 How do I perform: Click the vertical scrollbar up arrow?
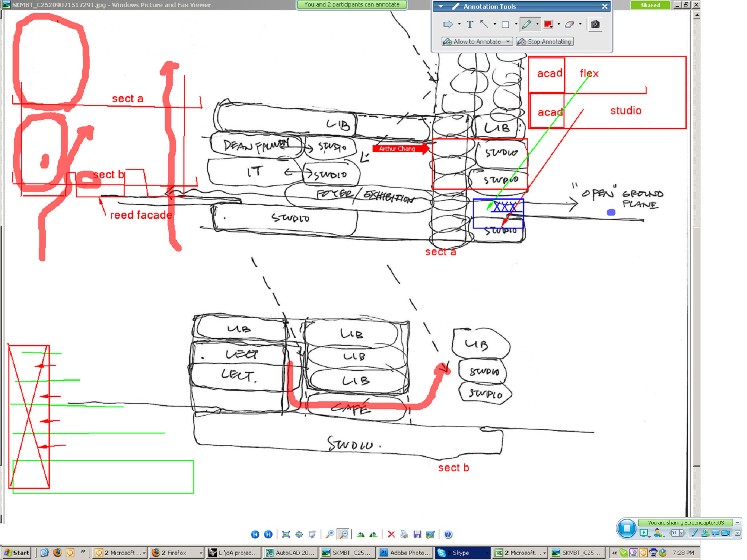click(697, 15)
